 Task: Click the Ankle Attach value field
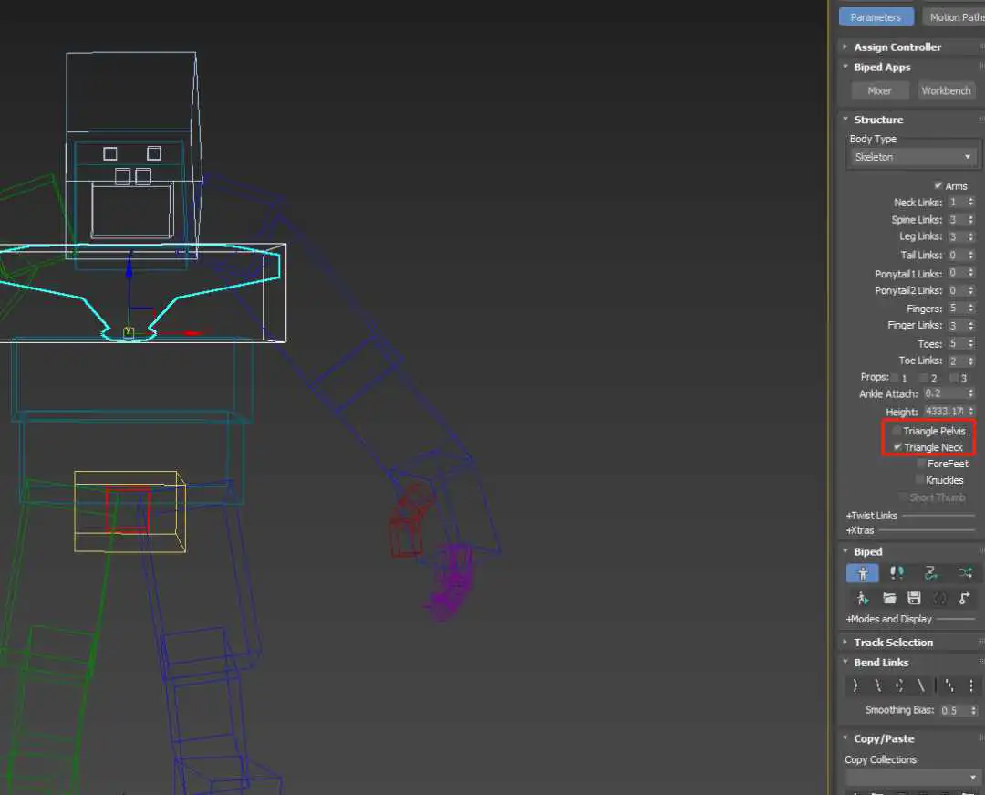(944, 393)
